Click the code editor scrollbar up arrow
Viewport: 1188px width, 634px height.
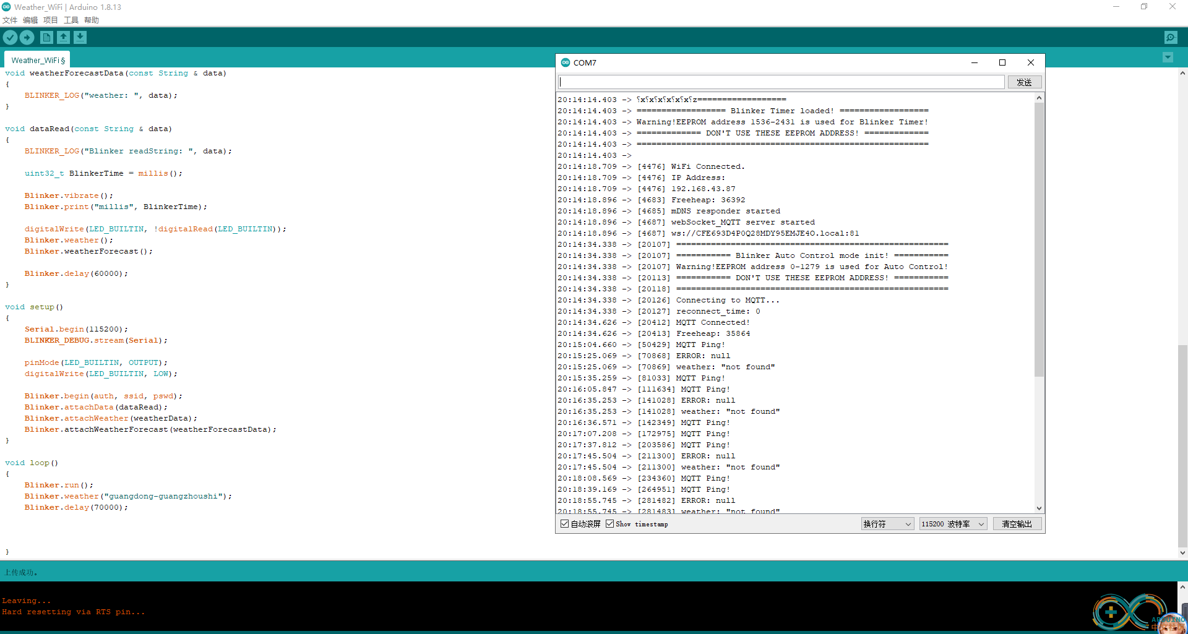point(1182,73)
